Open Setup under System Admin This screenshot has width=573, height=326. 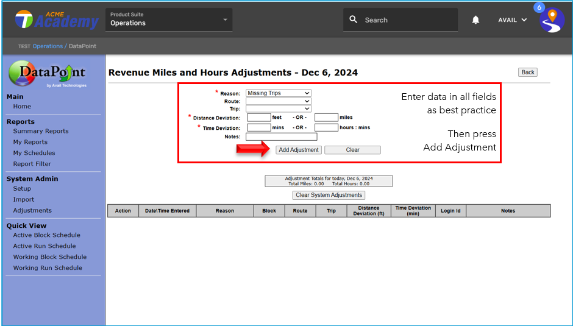coord(22,188)
